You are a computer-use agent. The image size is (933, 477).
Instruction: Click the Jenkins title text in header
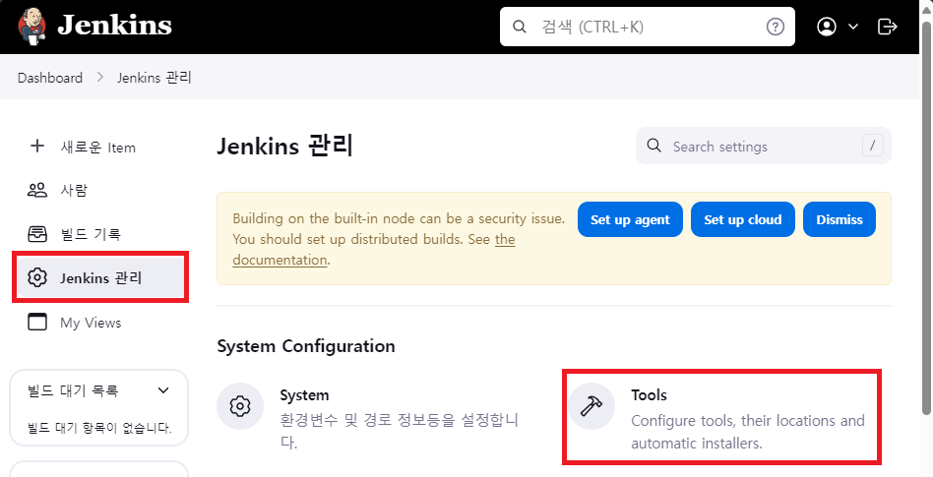(114, 26)
